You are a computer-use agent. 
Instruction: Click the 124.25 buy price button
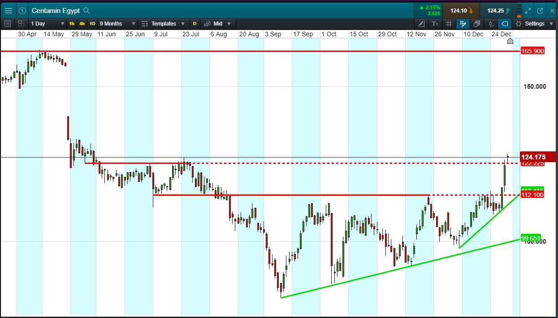tap(497, 10)
